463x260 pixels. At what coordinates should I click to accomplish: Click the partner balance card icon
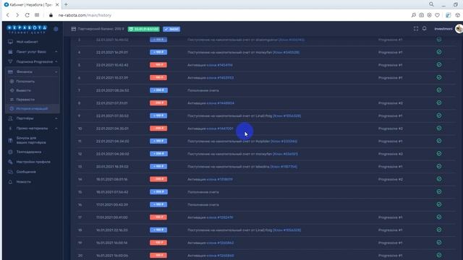pyautogui.click(x=74, y=29)
